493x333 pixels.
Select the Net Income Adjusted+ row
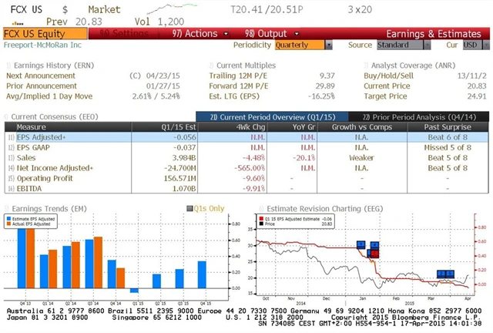tap(246, 168)
